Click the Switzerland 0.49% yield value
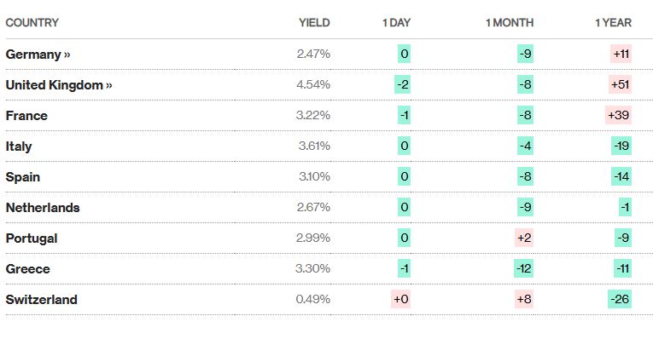The width and height of the screenshot is (653, 339). coord(313,299)
